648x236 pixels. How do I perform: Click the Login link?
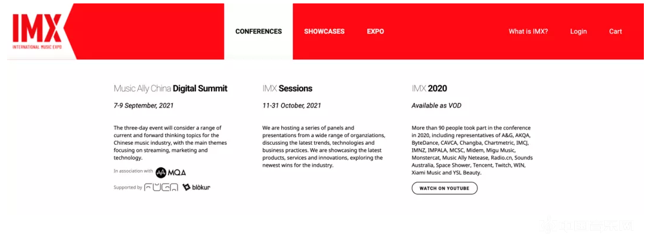(x=578, y=32)
